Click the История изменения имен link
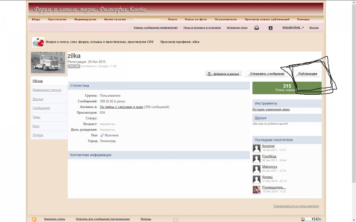Image resolution: width=356 pixels, height=222 pixels. (x=271, y=110)
